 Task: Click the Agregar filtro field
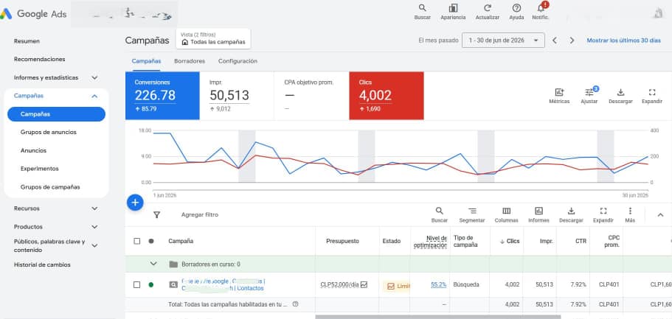coord(200,214)
